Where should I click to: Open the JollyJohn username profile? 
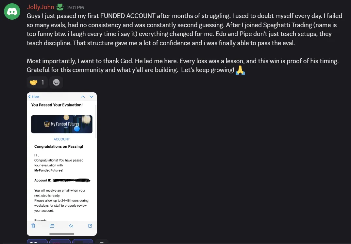(x=41, y=7)
